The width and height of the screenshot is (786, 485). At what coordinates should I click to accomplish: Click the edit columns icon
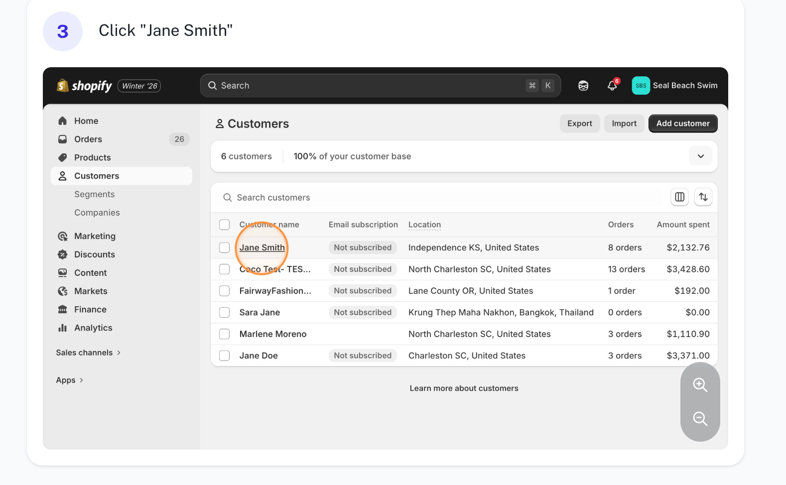coord(679,197)
